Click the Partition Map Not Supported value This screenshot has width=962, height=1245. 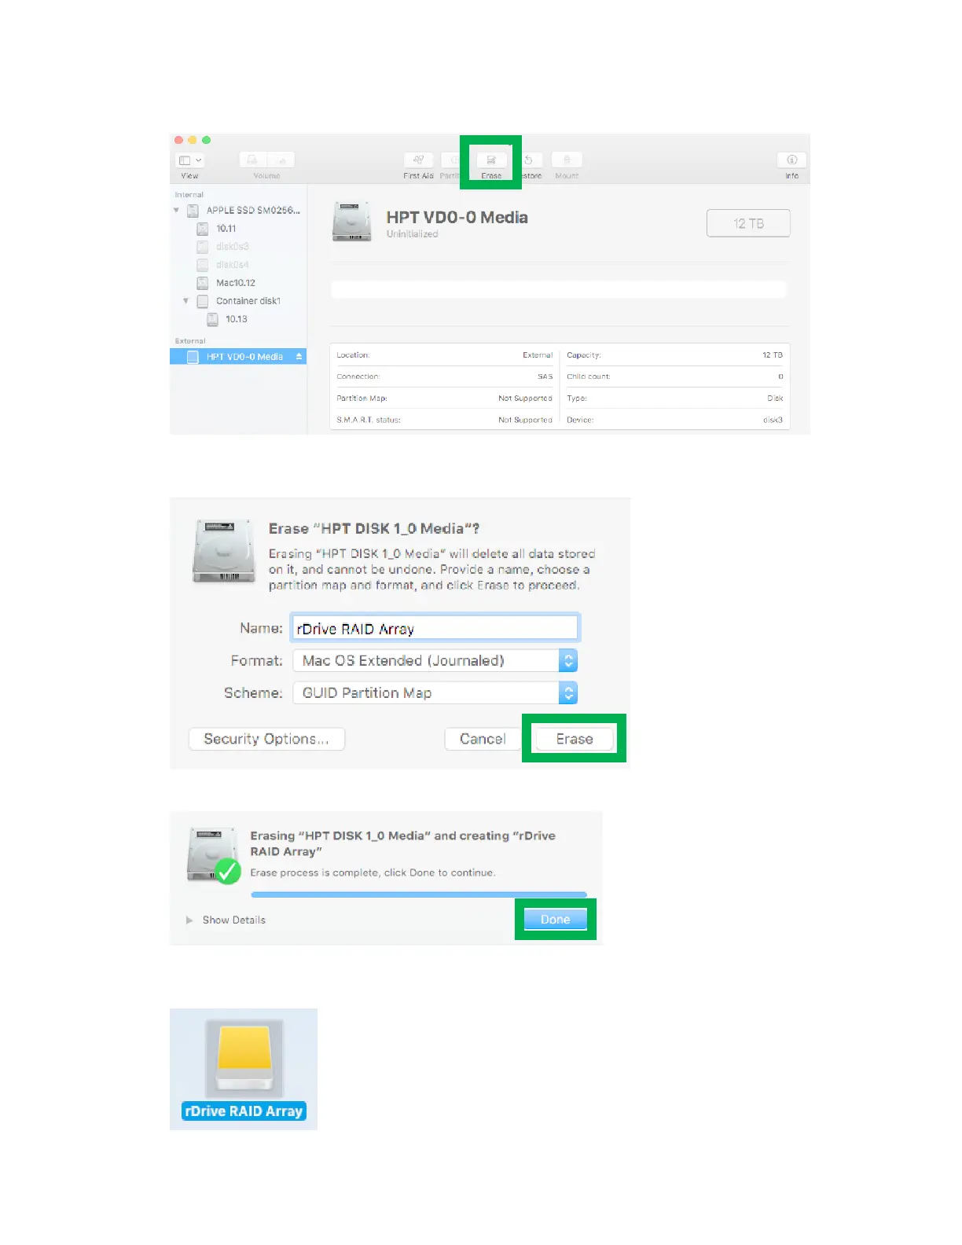point(525,398)
